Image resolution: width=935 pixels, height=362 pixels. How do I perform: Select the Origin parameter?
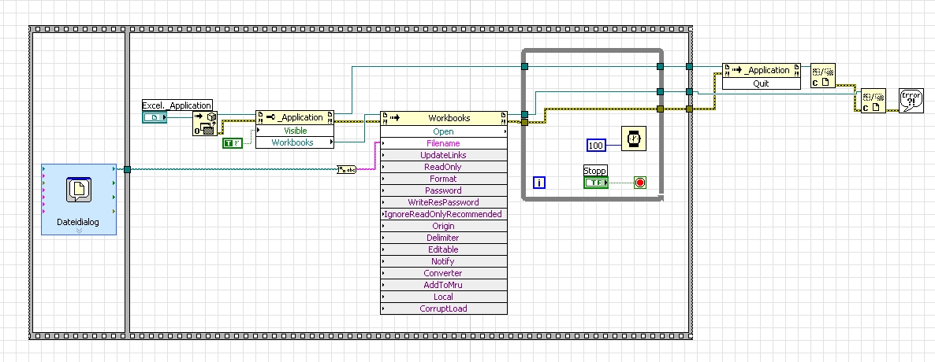pyautogui.click(x=444, y=227)
